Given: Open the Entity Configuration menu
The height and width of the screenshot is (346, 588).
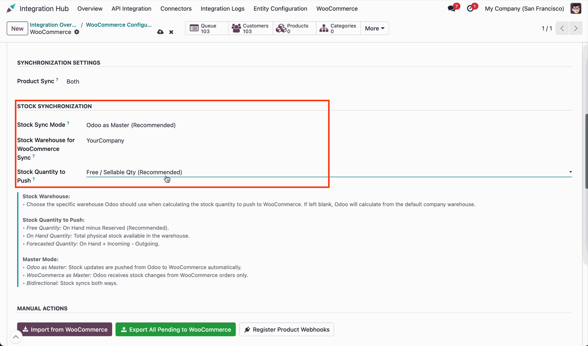Looking at the screenshot, I should coord(280,9).
